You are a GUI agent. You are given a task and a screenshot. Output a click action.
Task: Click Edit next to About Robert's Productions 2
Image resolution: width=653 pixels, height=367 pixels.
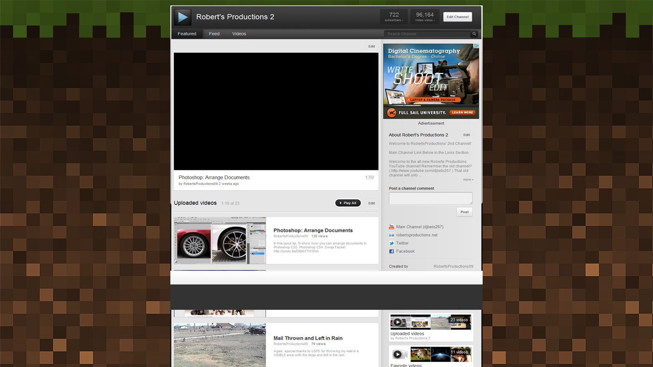466,135
